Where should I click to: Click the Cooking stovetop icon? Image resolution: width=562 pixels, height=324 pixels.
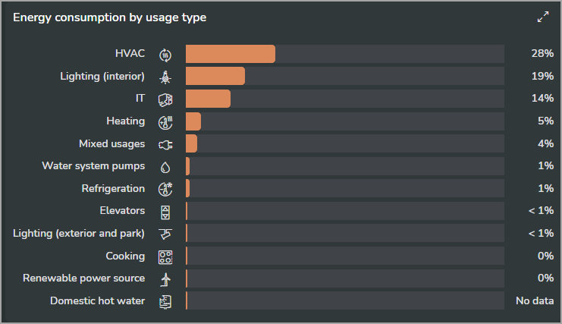165,257
